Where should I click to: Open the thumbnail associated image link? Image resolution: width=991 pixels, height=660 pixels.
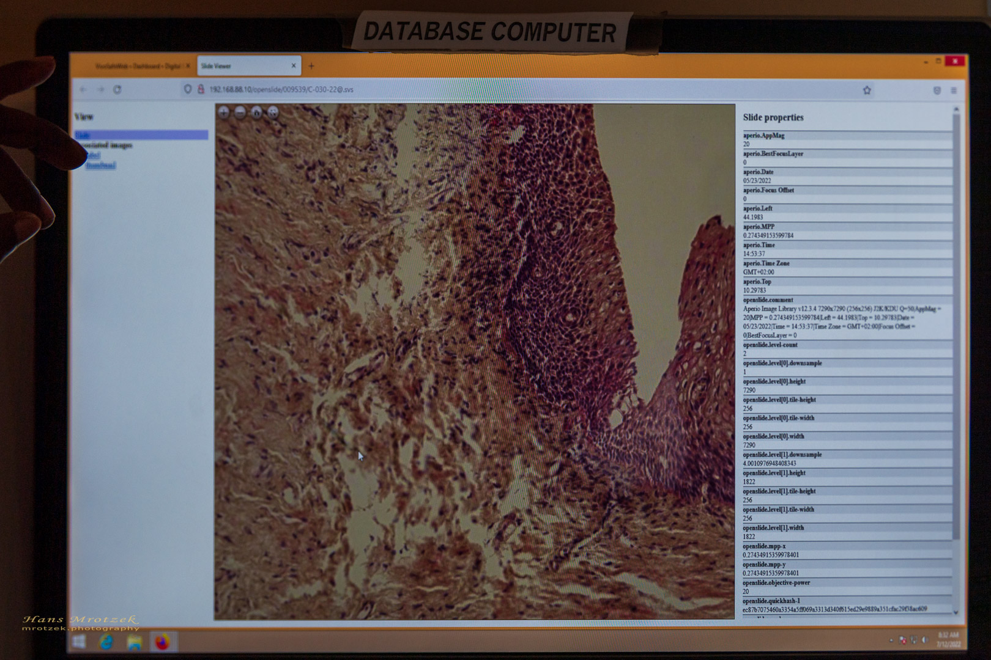click(100, 165)
